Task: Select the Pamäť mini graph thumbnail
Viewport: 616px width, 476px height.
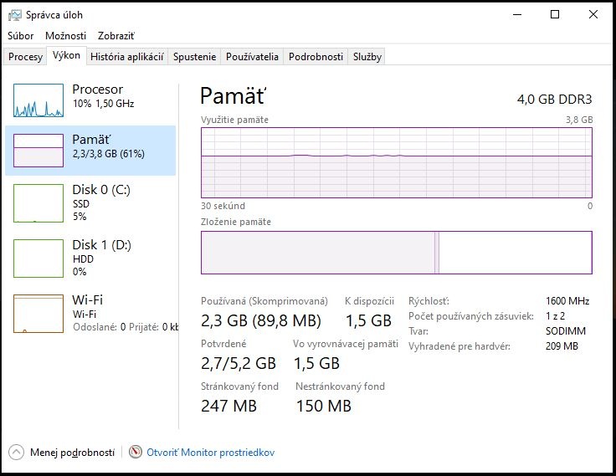Action: pyautogui.click(x=38, y=151)
